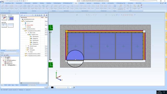
Task: Collapse the Hauptbaugruppe tree node
Action: 21,21
